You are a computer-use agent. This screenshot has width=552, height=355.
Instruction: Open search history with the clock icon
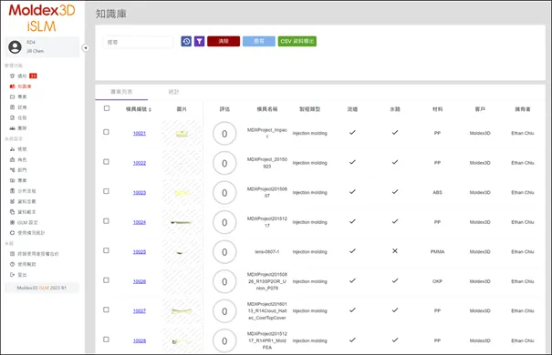coord(186,42)
